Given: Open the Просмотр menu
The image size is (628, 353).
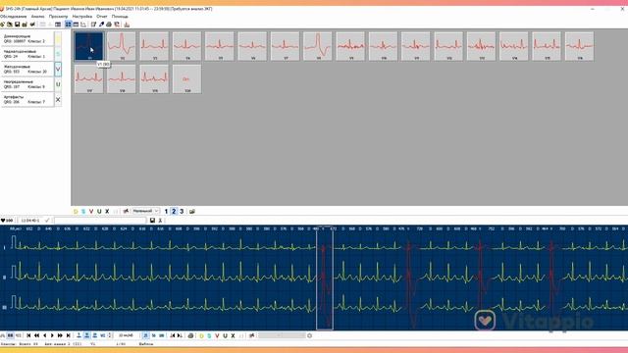Looking at the screenshot, I should [x=58, y=17].
